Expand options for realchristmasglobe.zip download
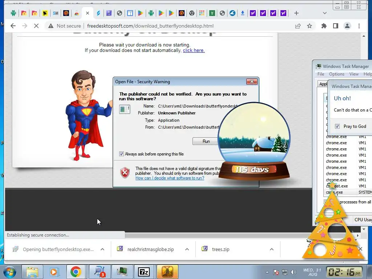 tap(187, 249)
